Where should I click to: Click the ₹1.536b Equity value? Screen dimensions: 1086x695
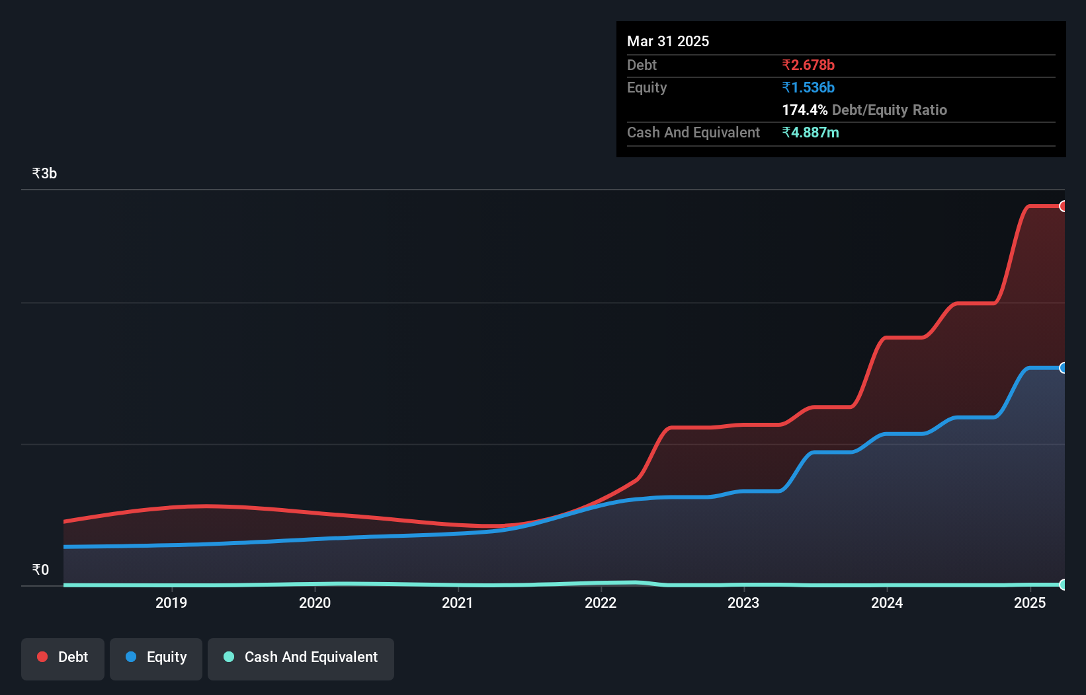pos(808,87)
